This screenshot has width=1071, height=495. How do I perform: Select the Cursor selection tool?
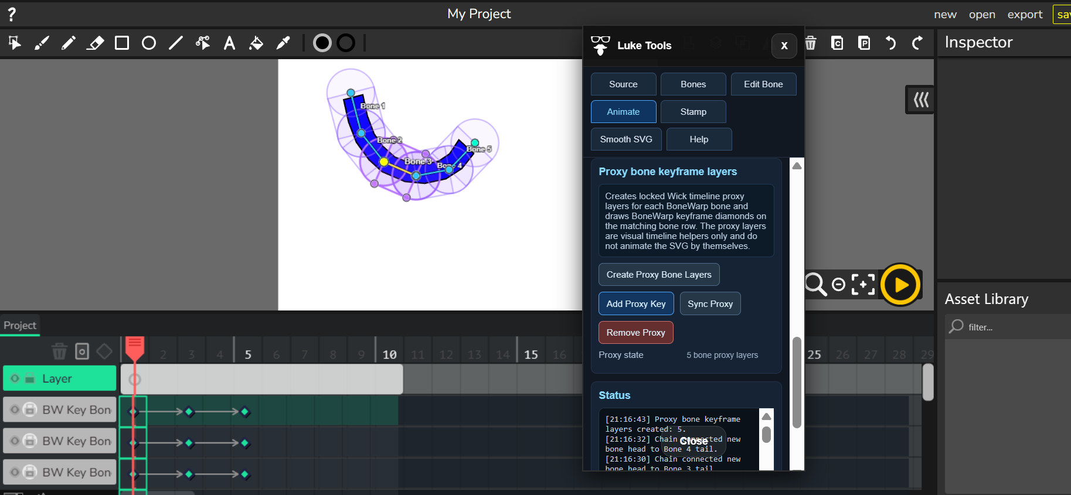(x=15, y=43)
